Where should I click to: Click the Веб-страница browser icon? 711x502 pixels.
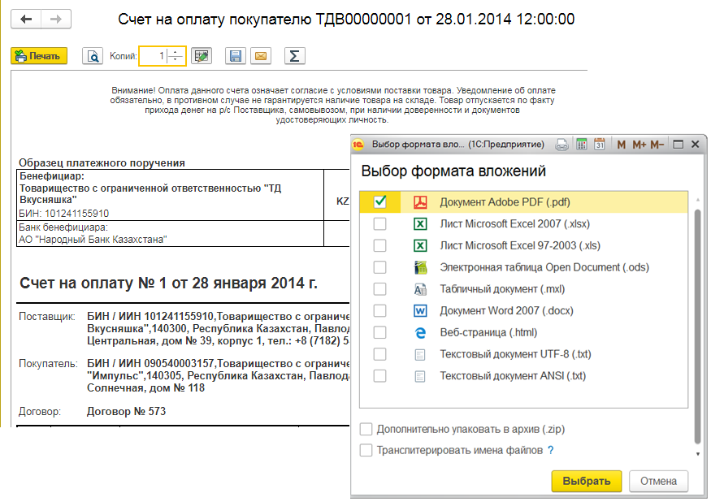(420, 332)
